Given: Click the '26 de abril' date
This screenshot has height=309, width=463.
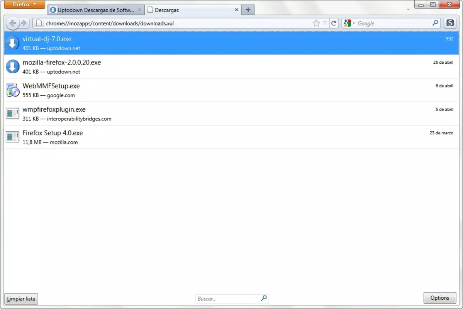Looking at the screenshot, I should click(x=443, y=62).
